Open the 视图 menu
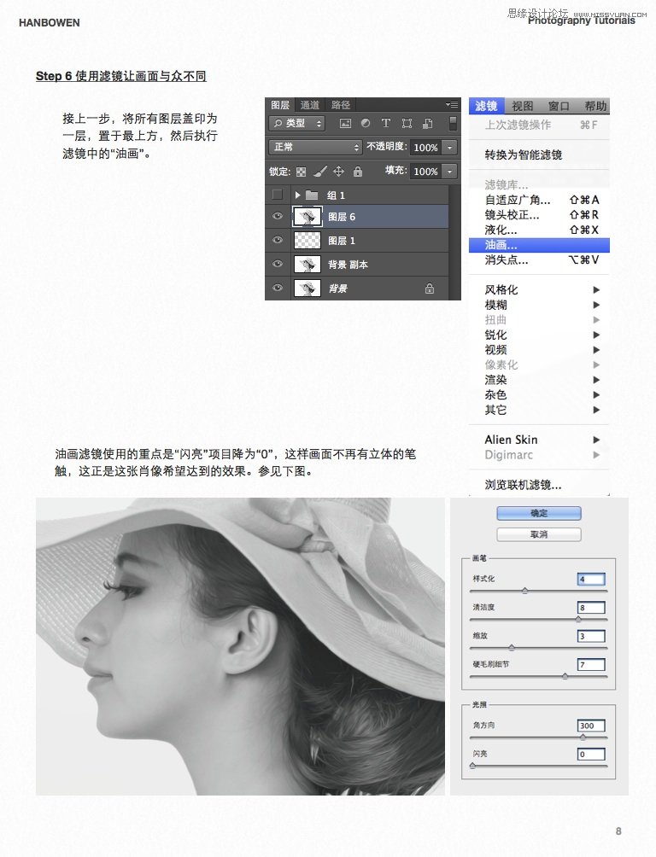Screen dimensions: 656x857 click(x=522, y=106)
